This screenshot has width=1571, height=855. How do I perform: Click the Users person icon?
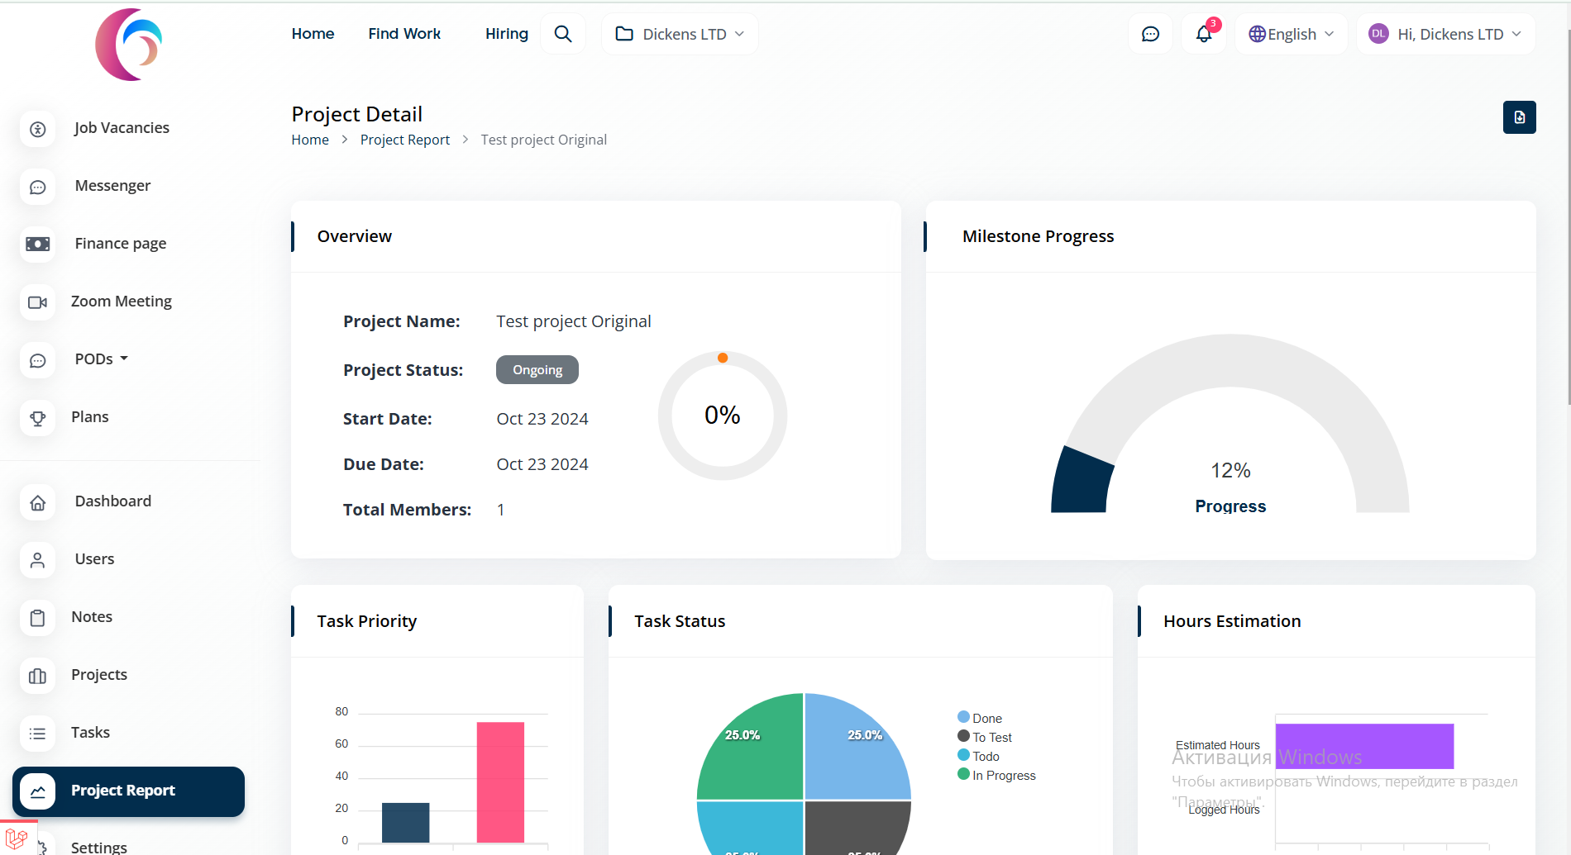38,560
